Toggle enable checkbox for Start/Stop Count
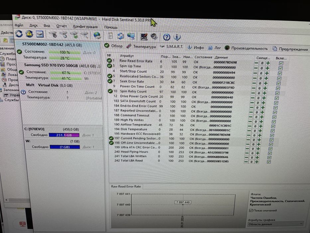This screenshot has height=233, width=310. 280,73
